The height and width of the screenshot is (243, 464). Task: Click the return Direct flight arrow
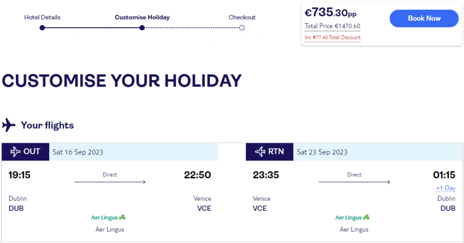coord(354,182)
